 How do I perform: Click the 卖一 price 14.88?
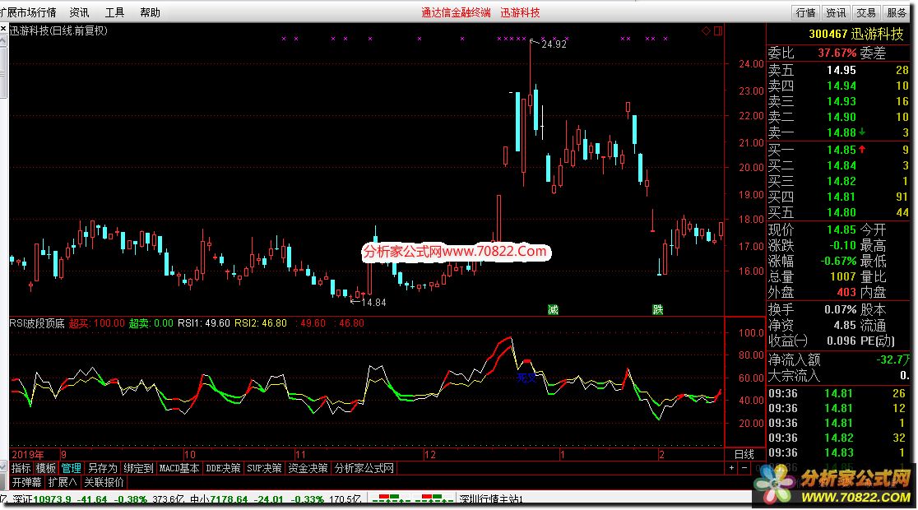[841, 132]
